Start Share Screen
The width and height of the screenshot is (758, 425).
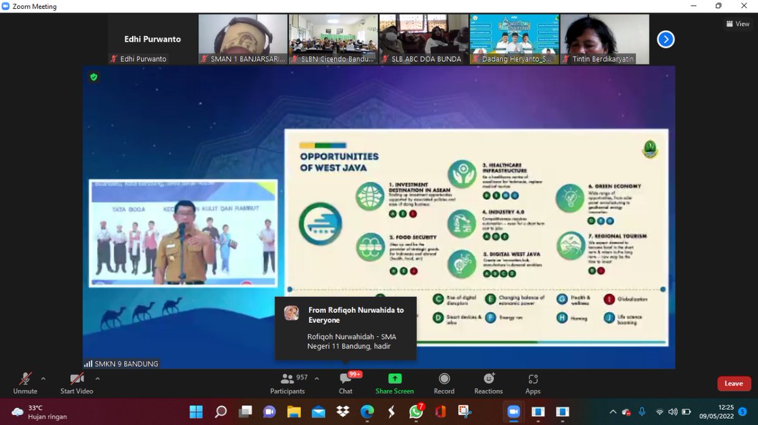click(395, 383)
